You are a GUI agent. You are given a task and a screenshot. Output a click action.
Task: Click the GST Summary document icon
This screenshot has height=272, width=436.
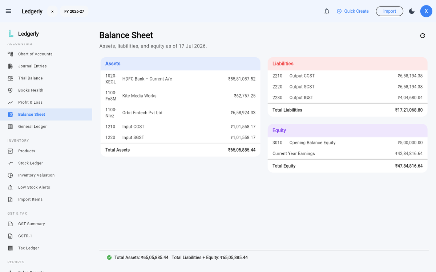[11, 224]
